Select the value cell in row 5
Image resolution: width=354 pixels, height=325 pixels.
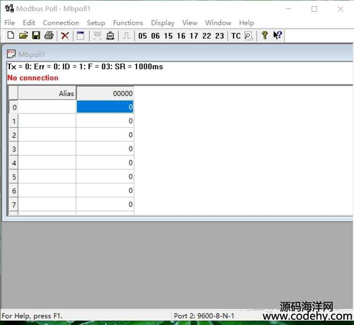(x=105, y=177)
